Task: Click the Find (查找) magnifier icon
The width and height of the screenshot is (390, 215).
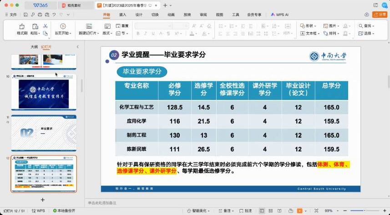Action: click(361, 26)
